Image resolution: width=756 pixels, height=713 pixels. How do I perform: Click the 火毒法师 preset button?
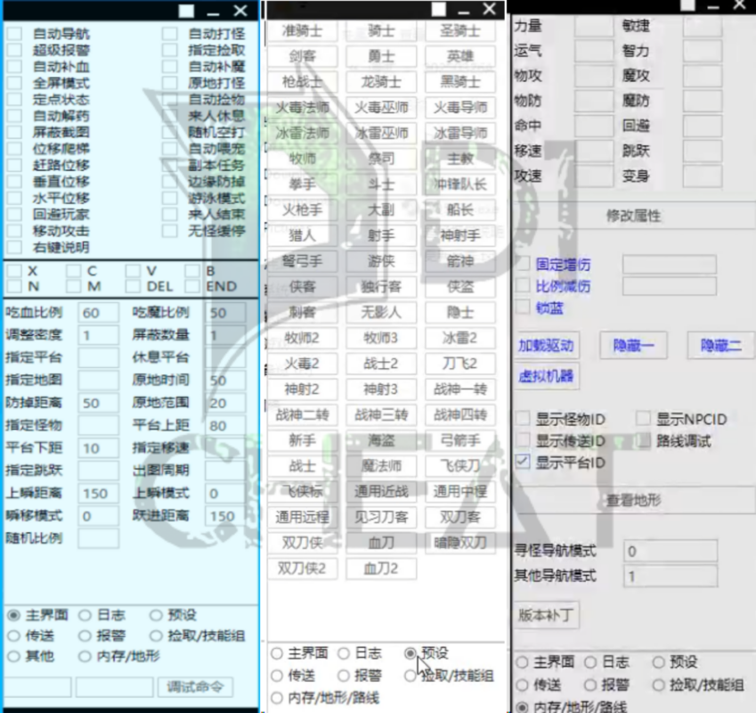pos(302,108)
